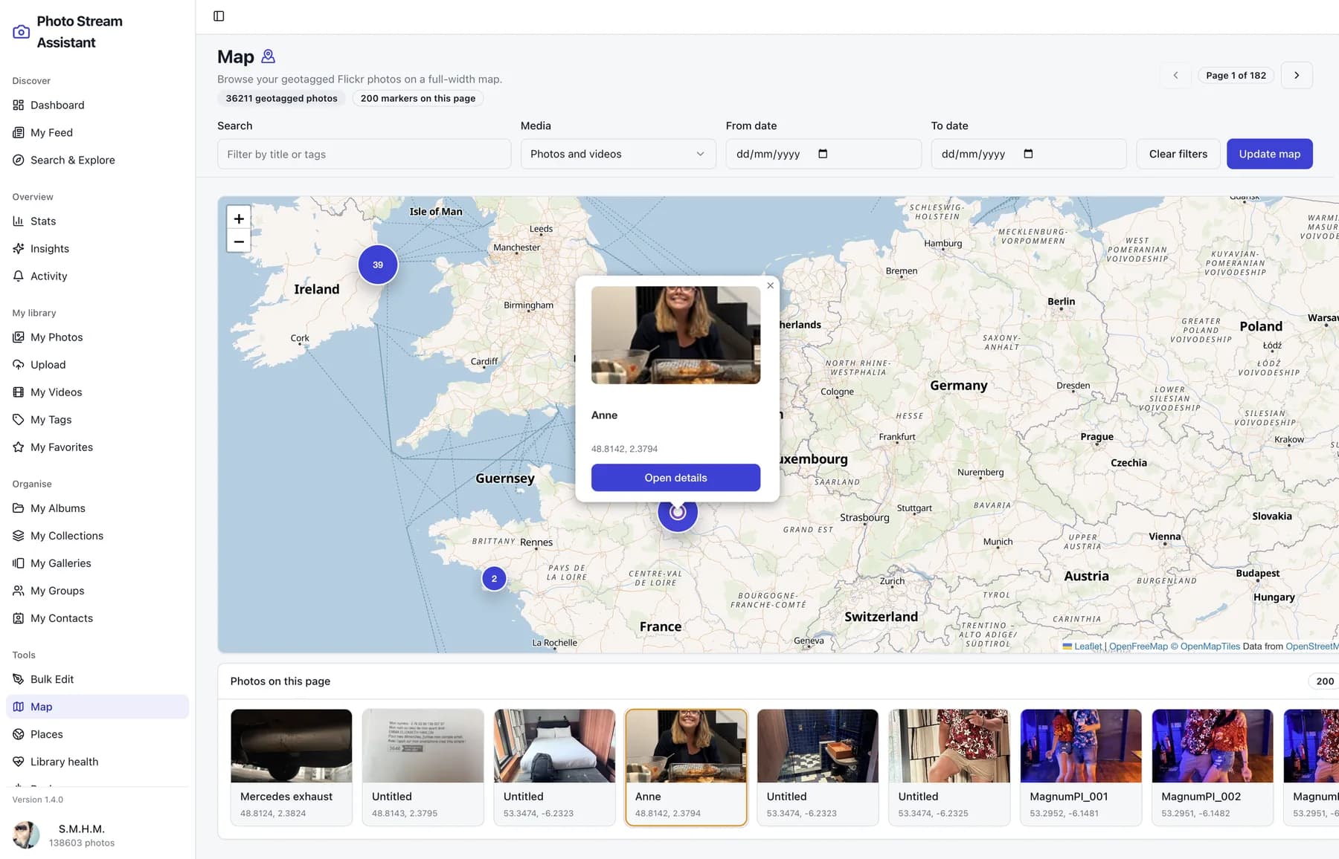
Task: Open the To date calendar picker
Action: tap(1028, 154)
